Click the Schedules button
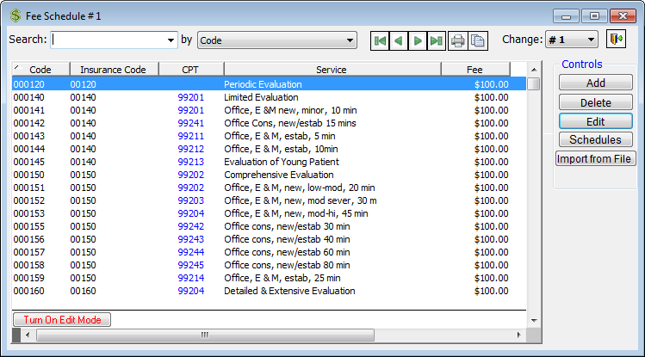645x357 pixels. coord(595,139)
